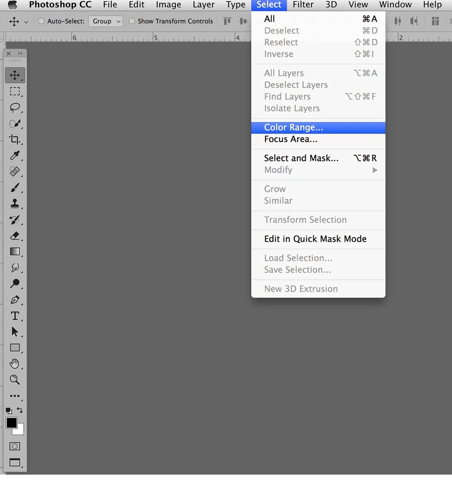Select the Crop tool
This screenshot has height=496, width=452.
(x=15, y=139)
